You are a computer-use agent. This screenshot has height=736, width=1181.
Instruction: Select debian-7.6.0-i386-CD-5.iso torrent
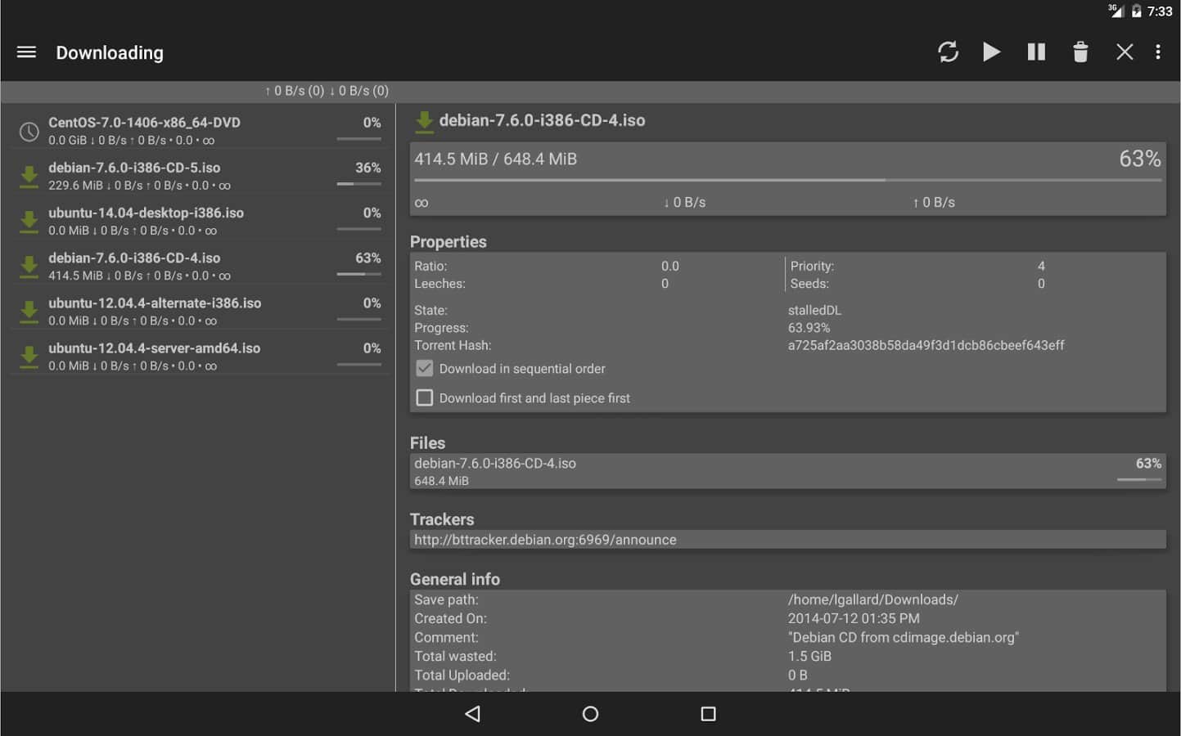pos(198,176)
